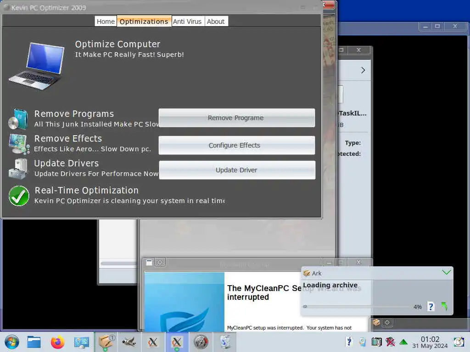This screenshot has height=352, width=470.
Task: Open the system settings monitor icon in taskbar
Action: pos(82,342)
